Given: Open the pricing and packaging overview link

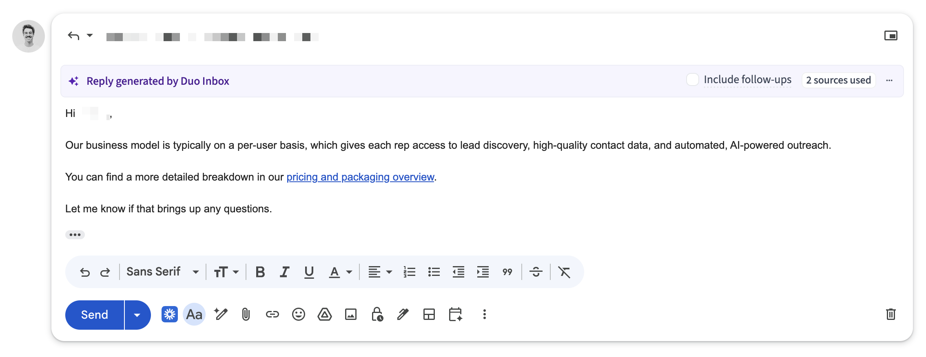Looking at the screenshot, I should tap(360, 177).
